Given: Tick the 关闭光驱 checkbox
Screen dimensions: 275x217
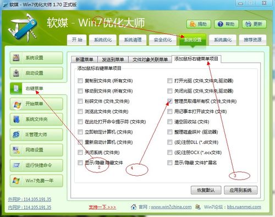Looking at the screenshot, I should pos(170,91).
